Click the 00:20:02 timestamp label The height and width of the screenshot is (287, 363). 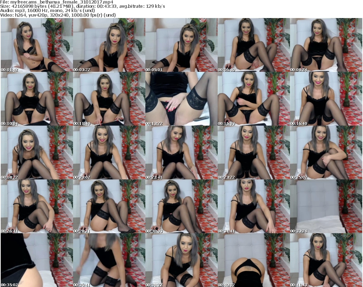(x=82, y=177)
